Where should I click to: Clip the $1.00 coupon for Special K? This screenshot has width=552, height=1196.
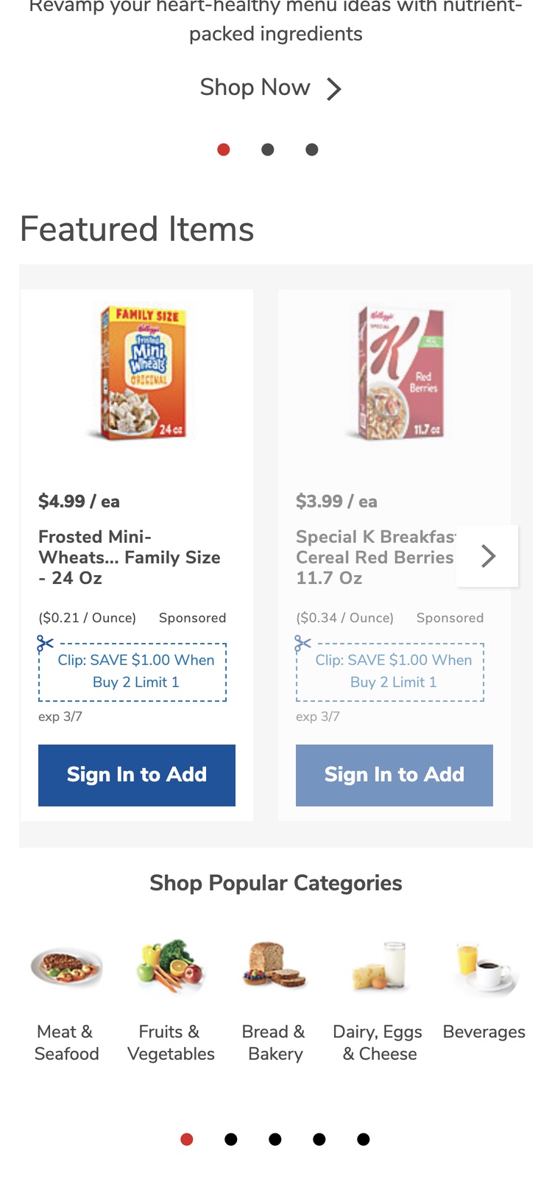pos(394,672)
